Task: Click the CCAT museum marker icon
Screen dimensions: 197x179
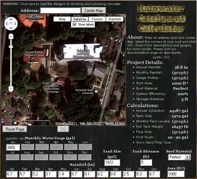Action: coord(52,80)
